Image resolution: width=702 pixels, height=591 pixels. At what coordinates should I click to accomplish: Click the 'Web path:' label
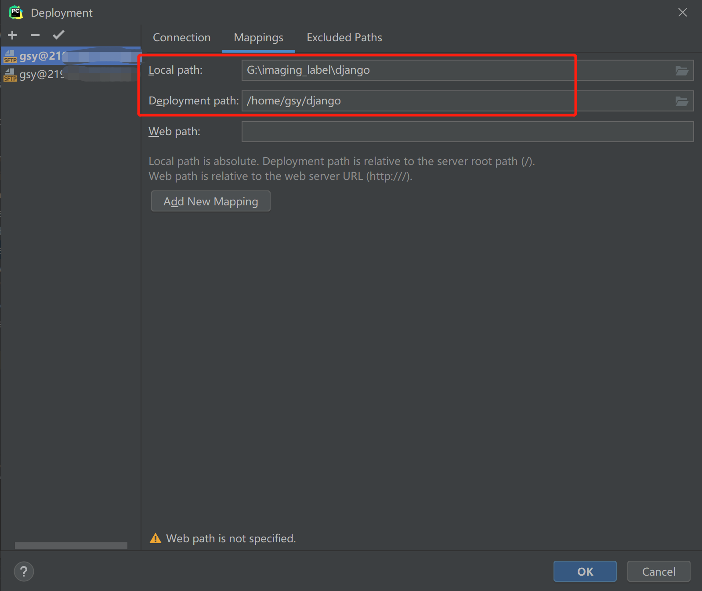[x=174, y=132]
